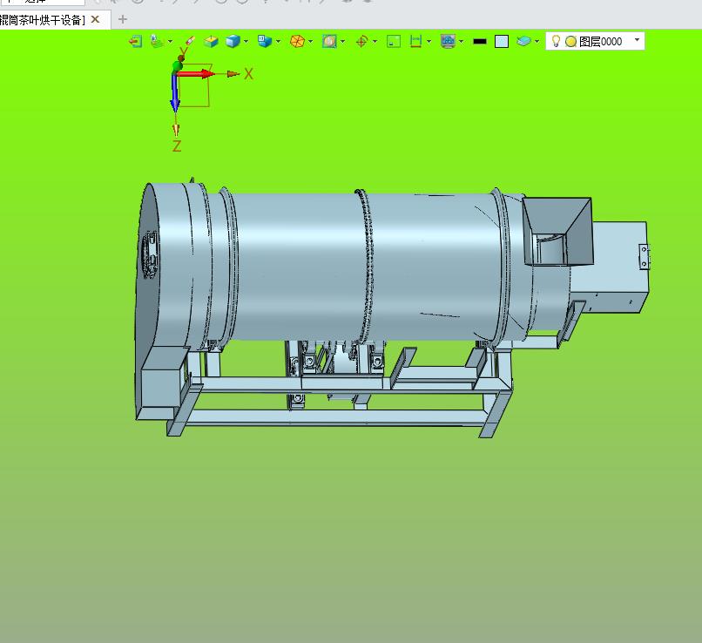Click the yellow-top box view icon
Viewport: 702px width, 643px height.
tap(211, 41)
